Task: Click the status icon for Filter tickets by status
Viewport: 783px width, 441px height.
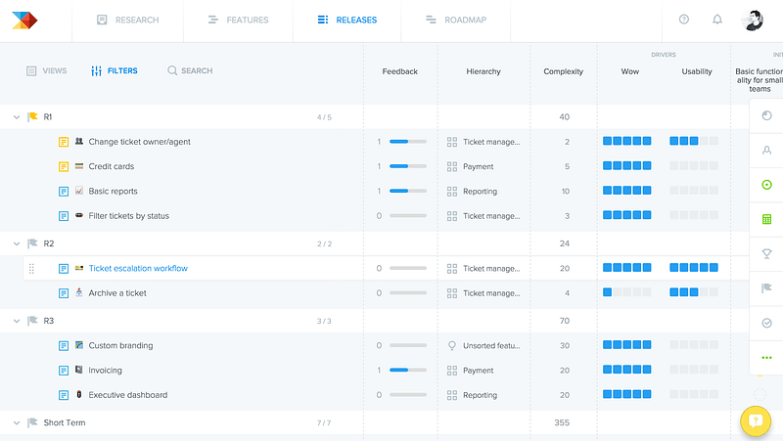Action: (64, 216)
